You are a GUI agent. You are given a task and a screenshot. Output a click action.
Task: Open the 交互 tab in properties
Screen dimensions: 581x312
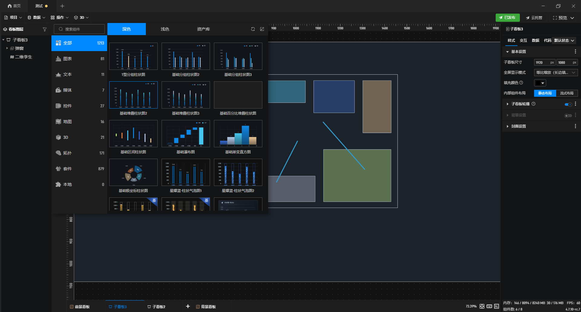(523, 41)
